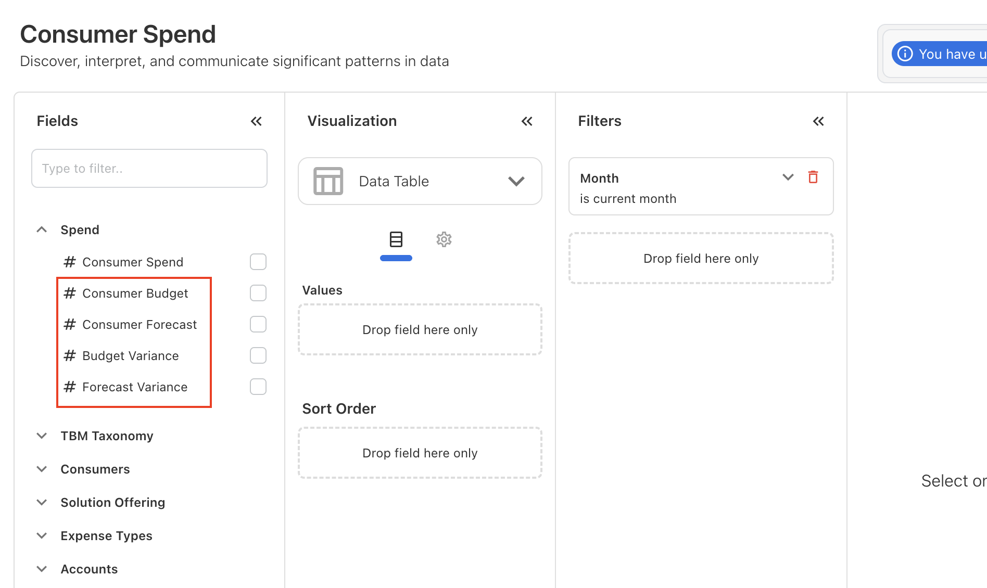Click the Data Table grid icon
This screenshot has height=588, width=987.
[328, 181]
